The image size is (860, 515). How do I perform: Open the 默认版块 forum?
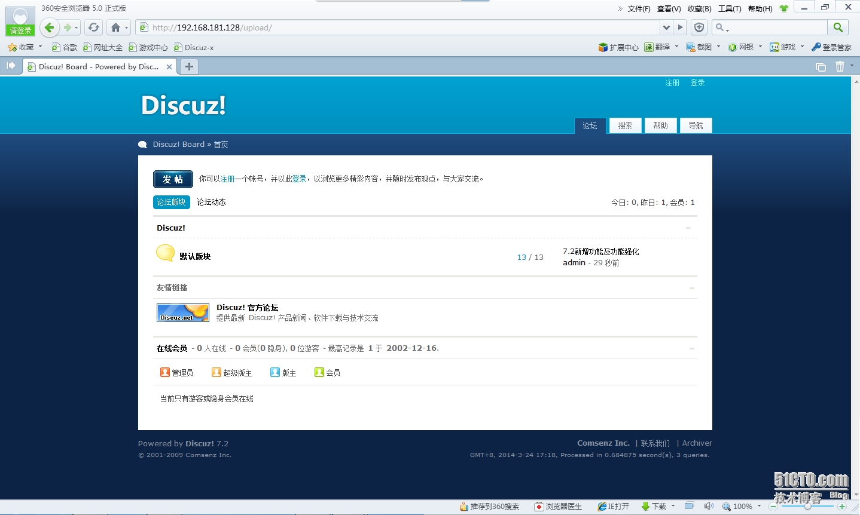click(195, 256)
